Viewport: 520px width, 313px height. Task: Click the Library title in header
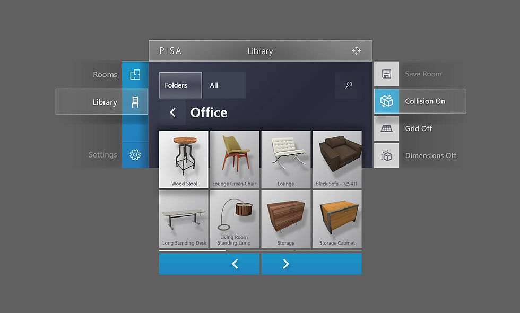261,51
